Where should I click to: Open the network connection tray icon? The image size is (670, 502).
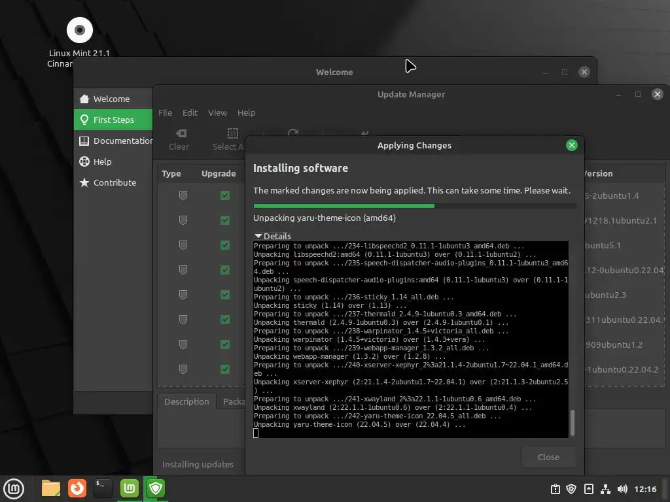pos(605,489)
